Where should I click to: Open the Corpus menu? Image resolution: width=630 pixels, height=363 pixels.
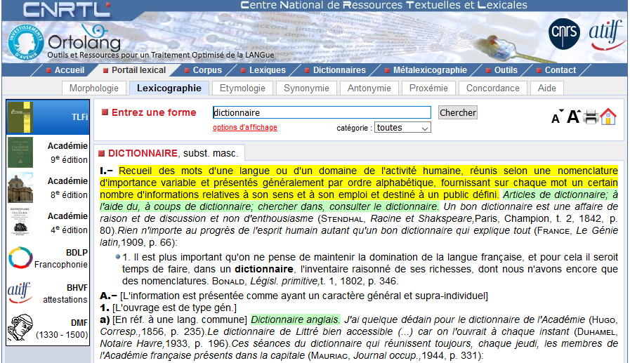coord(203,70)
